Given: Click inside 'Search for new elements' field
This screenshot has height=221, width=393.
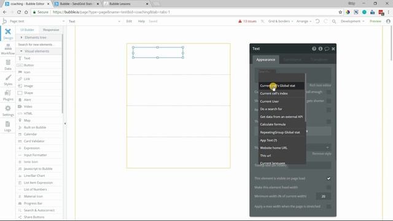Looking at the screenshot, I should (x=39, y=44).
